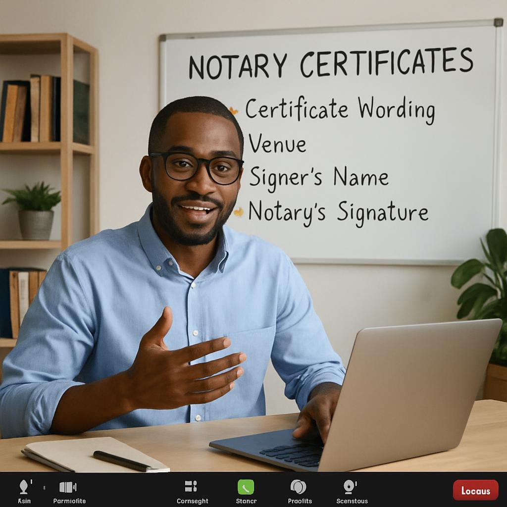The image size is (507, 507).
Task: Select the Scenstous webcam icon
Action: (x=350, y=487)
